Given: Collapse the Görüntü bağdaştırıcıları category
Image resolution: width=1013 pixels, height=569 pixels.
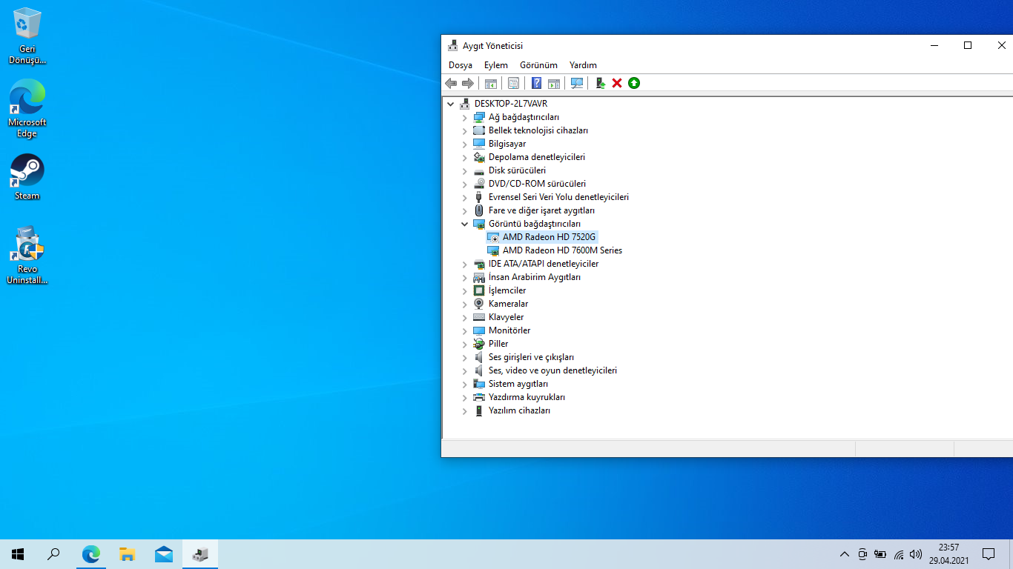Looking at the screenshot, I should tap(465, 224).
